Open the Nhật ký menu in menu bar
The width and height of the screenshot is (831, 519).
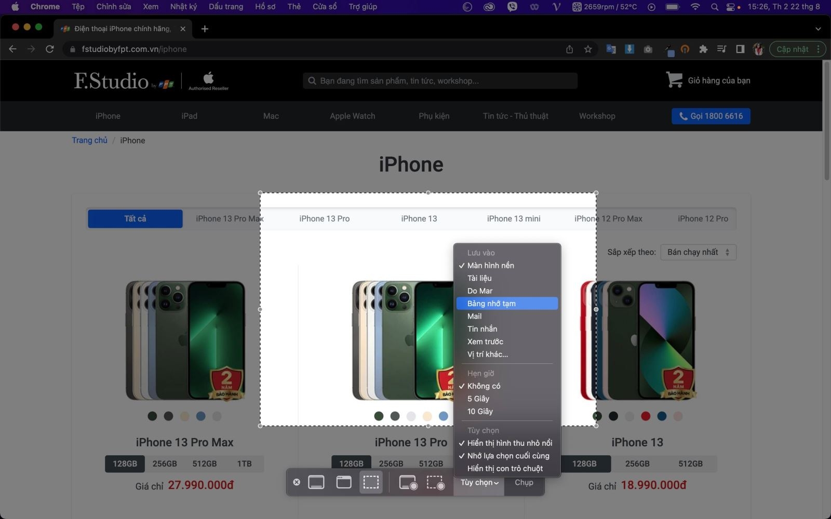183,6
